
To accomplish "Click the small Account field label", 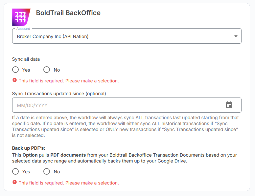I will [x=23, y=29].
